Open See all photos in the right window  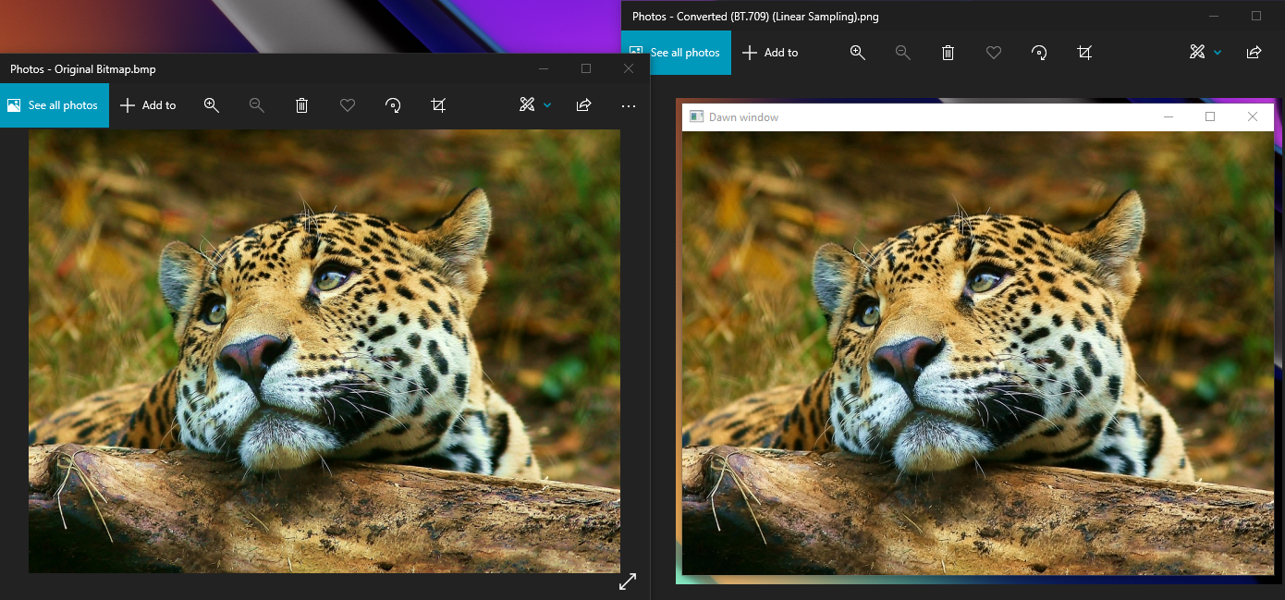coord(676,53)
